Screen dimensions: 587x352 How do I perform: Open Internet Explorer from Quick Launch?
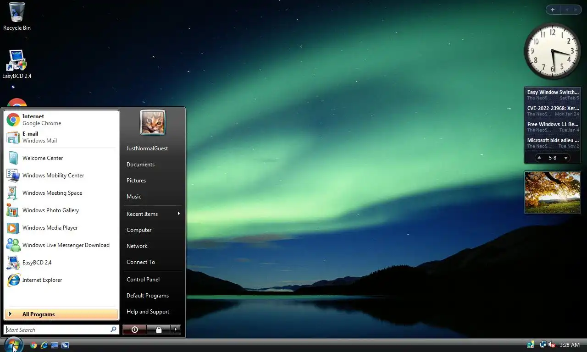(x=44, y=345)
